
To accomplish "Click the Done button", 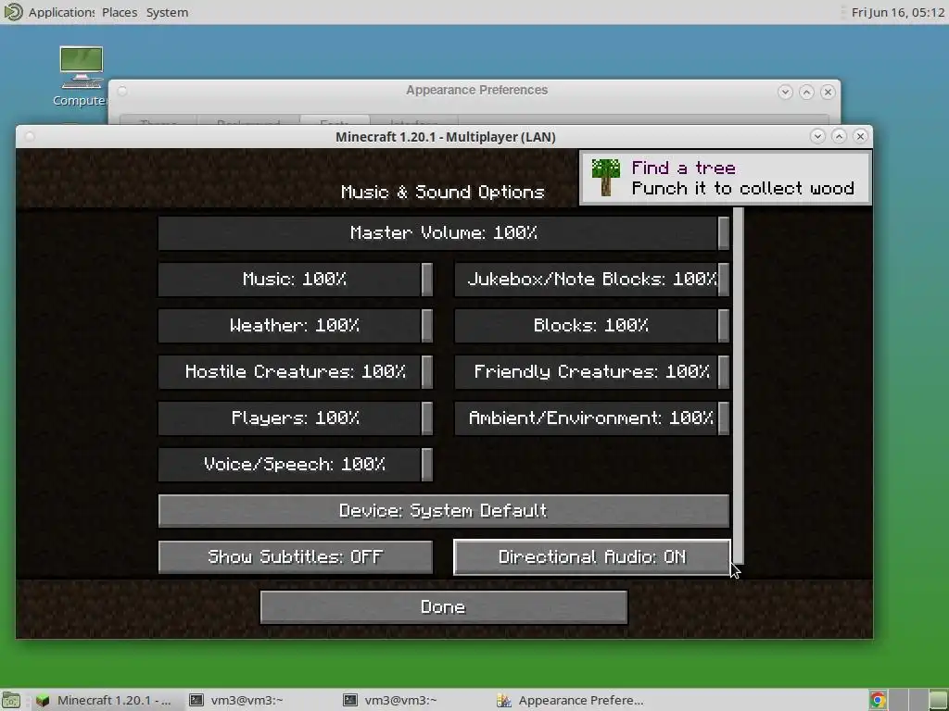I will pos(444,607).
